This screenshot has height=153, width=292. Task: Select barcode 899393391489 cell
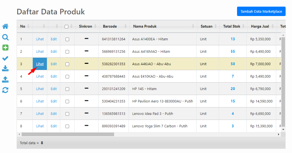[x=114, y=126]
